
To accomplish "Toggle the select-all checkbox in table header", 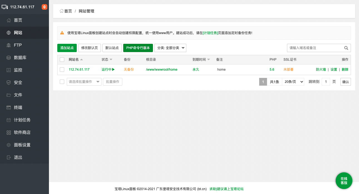I will [62, 60].
